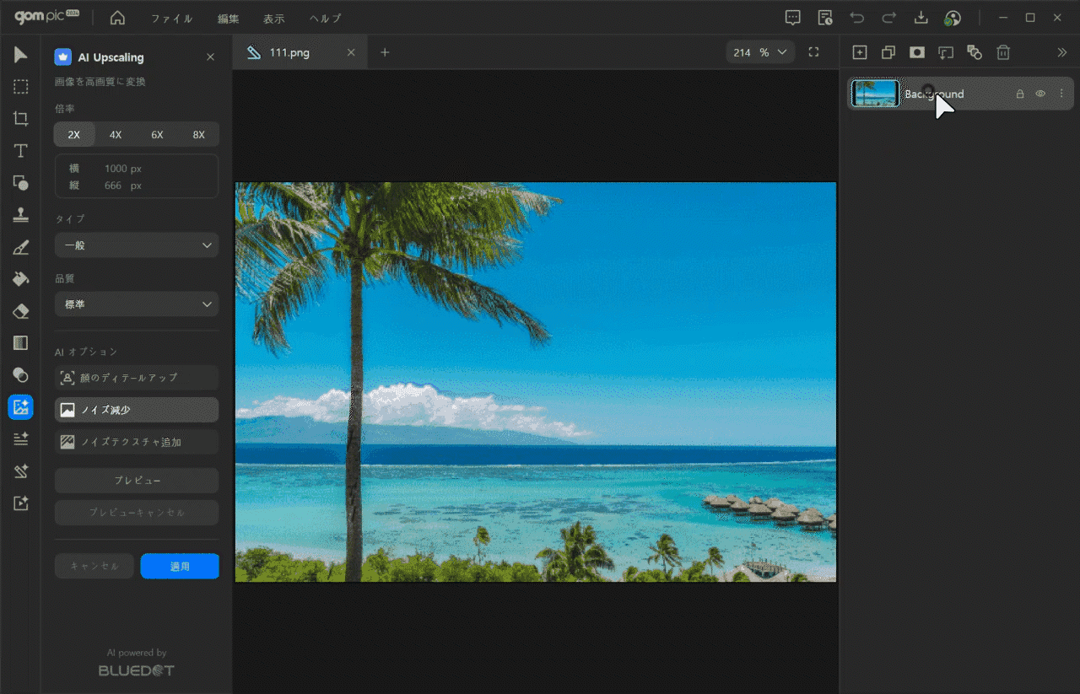This screenshot has height=694, width=1080.
Task: Duplicate the selected layer
Action: tap(888, 52)
